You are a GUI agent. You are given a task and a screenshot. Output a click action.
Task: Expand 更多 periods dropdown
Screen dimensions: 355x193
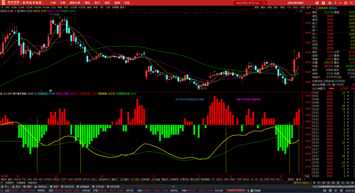(x=123, y=7)
